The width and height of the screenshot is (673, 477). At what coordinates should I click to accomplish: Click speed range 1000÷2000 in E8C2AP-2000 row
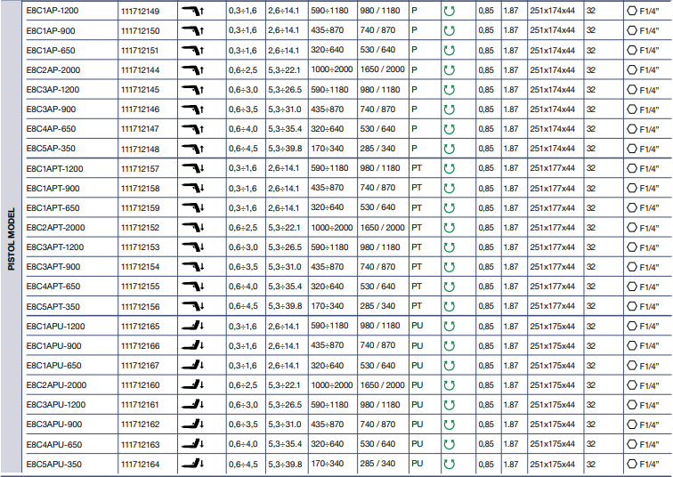click(332, 69)
